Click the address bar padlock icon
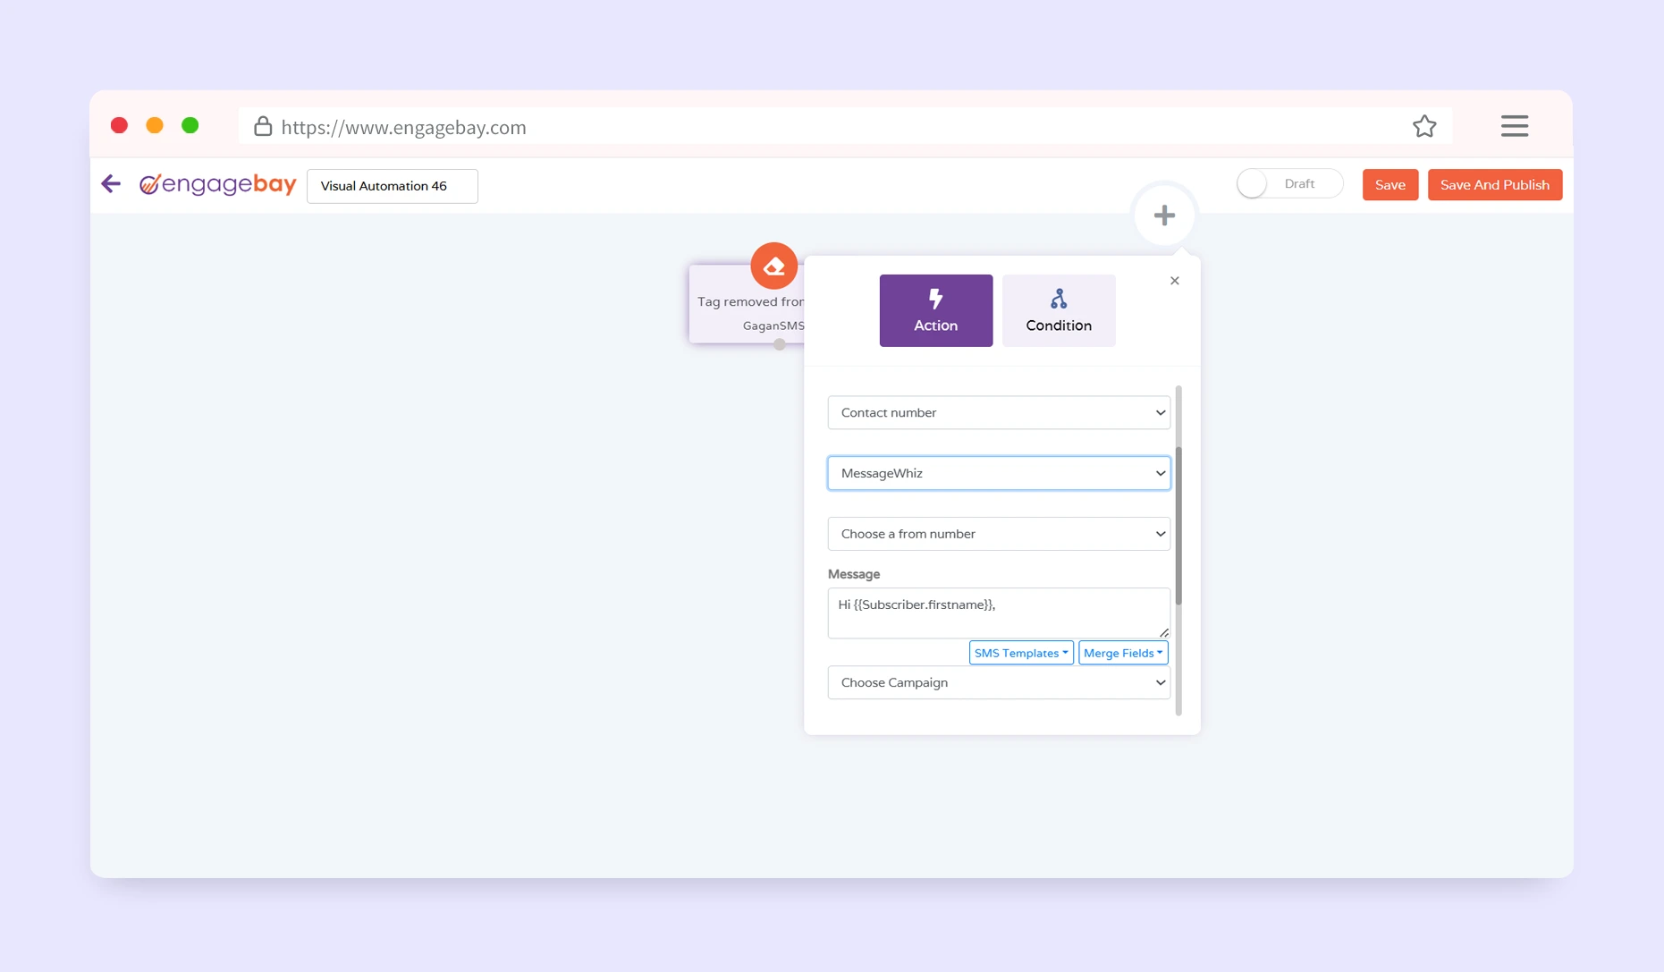 [262, 127]
